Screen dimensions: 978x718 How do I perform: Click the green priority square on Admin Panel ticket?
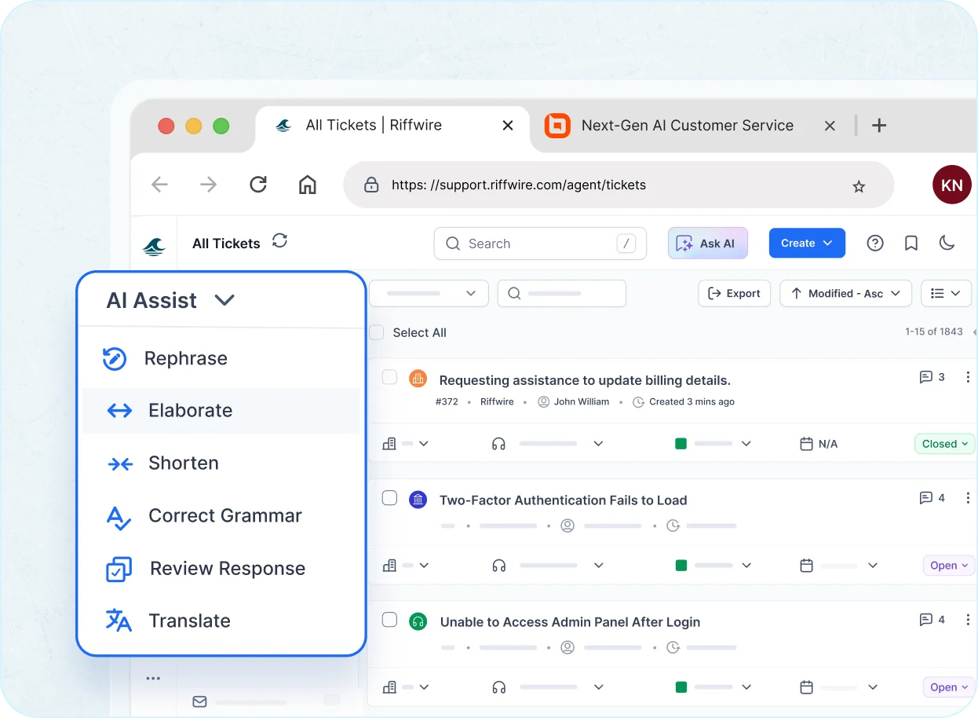tap(681, 687)
